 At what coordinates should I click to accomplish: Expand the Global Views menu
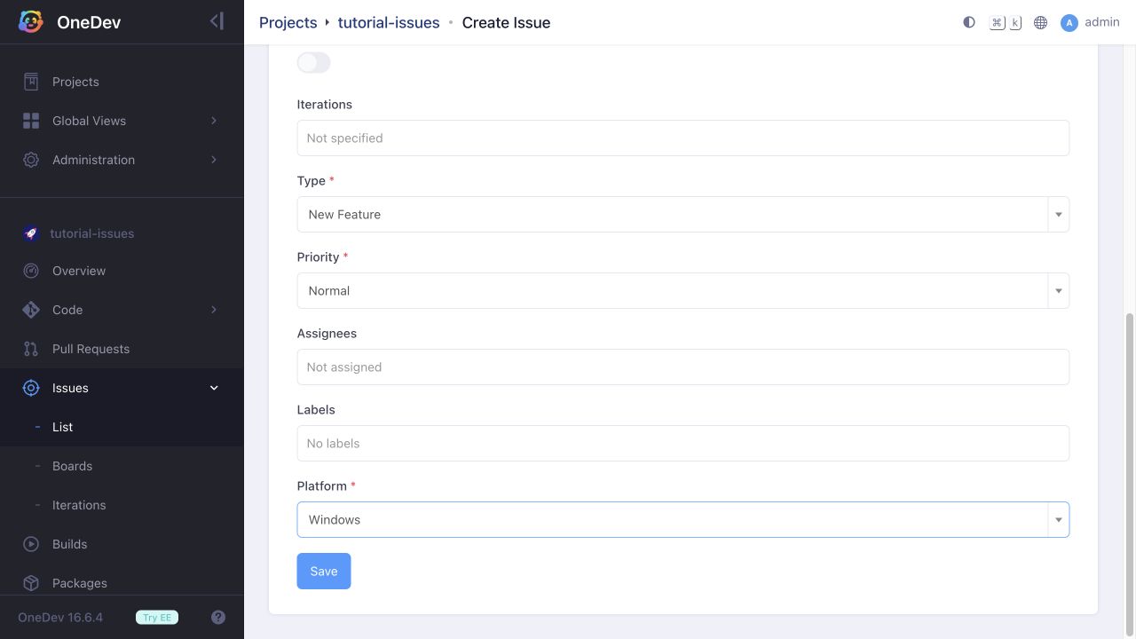[122, 121]
